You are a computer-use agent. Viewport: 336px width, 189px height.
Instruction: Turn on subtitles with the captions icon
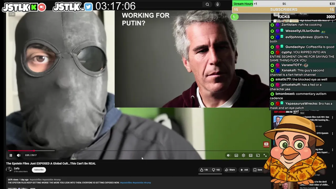[x=236, y=155]
